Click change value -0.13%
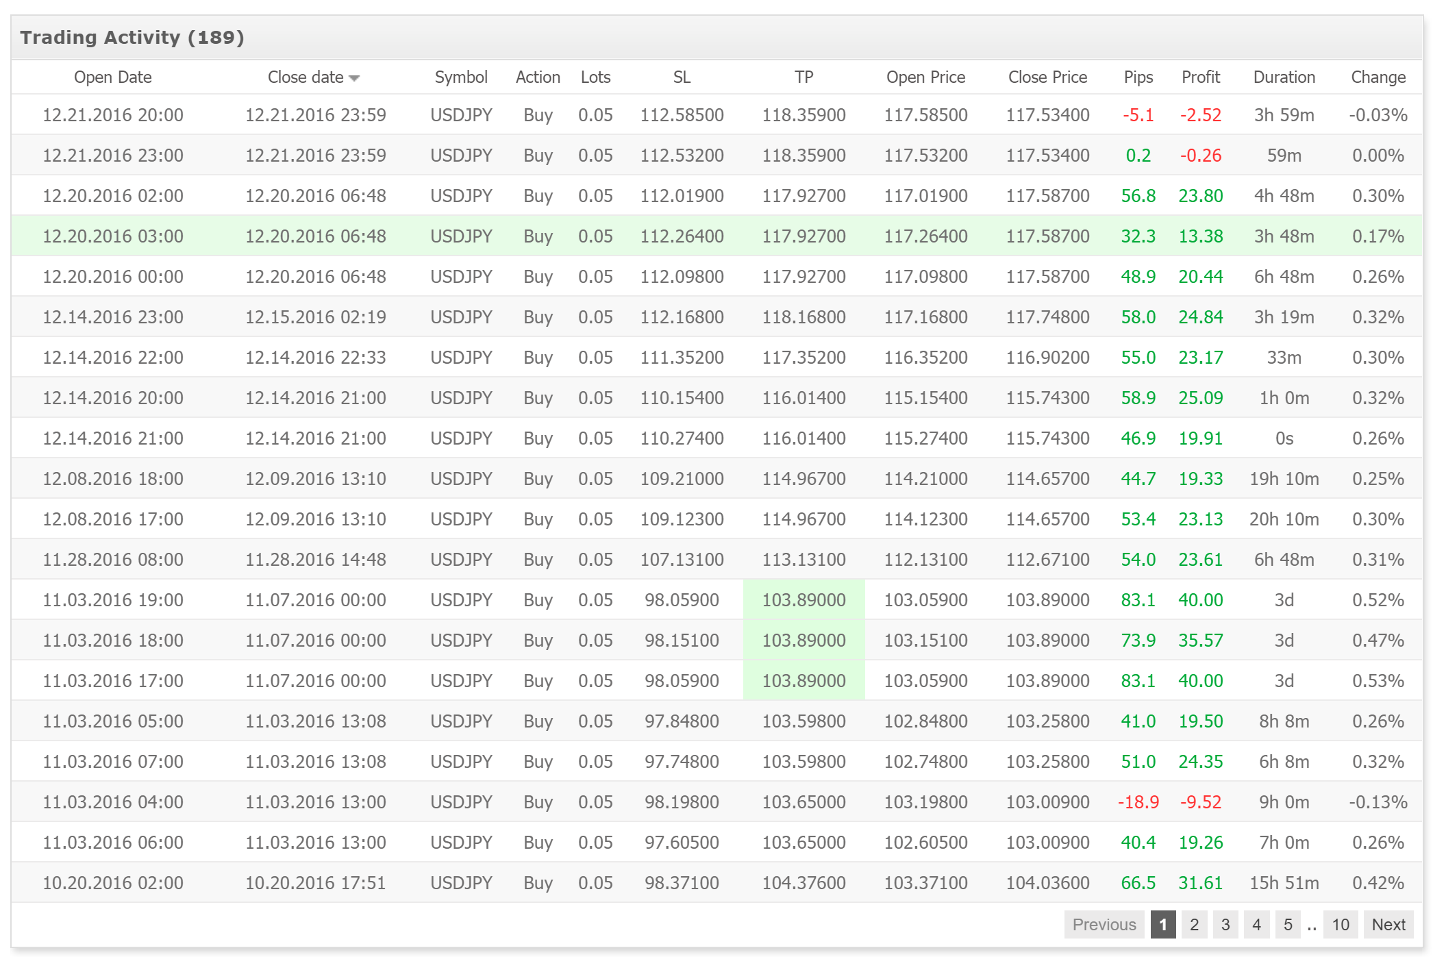Screen dimensions: 1433x957 1378,802
